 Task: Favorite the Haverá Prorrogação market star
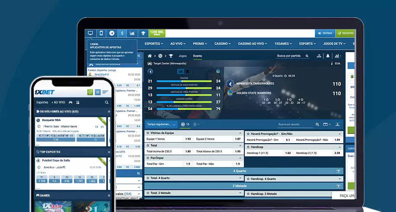click(248, 134)
